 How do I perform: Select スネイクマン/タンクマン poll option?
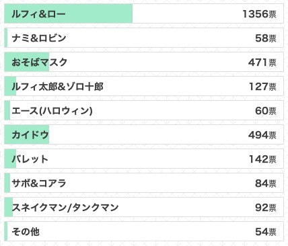tap(144, 207)
